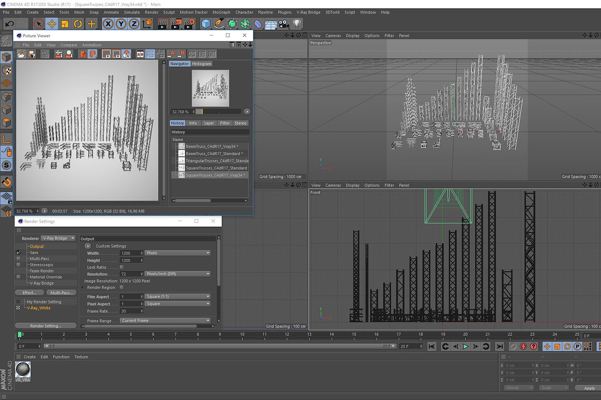Click Render to Picture Viewer icon

(176, 23)
